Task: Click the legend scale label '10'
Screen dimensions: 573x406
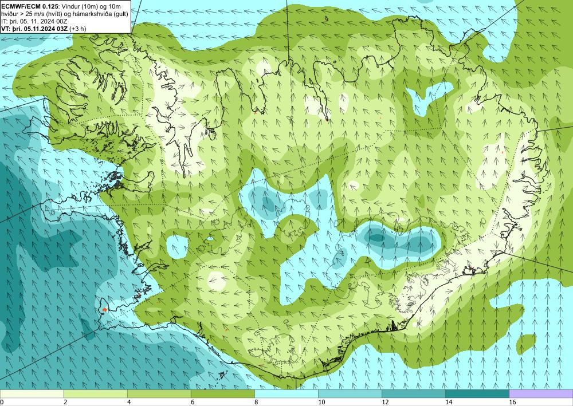Action: (x=321, y=402)
